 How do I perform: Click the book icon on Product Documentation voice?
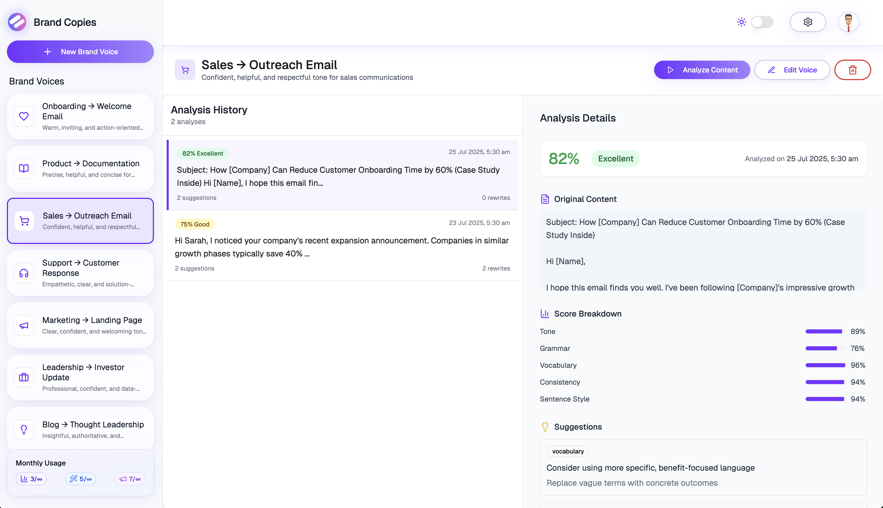point(23,168)
